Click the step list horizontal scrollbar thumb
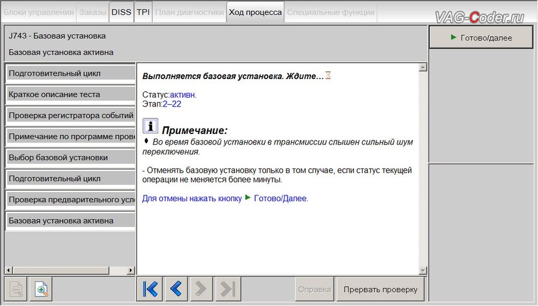 click(x=61, y=270)
